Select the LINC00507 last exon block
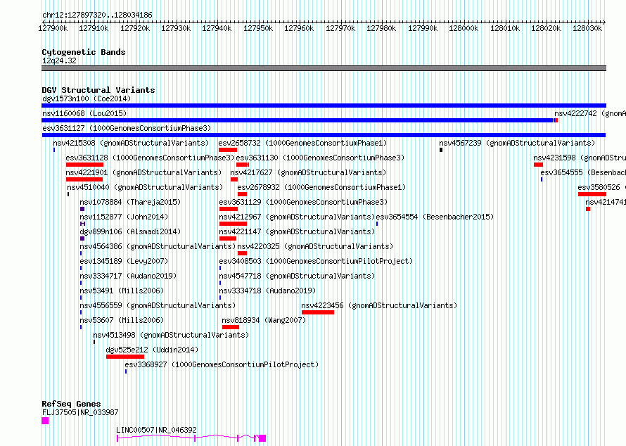This screenshot has width=626, height=446. (262, 438)
